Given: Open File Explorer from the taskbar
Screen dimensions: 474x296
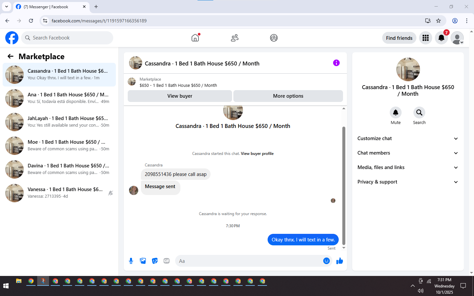Looking at the screenshot, I should tap(19, 281).
